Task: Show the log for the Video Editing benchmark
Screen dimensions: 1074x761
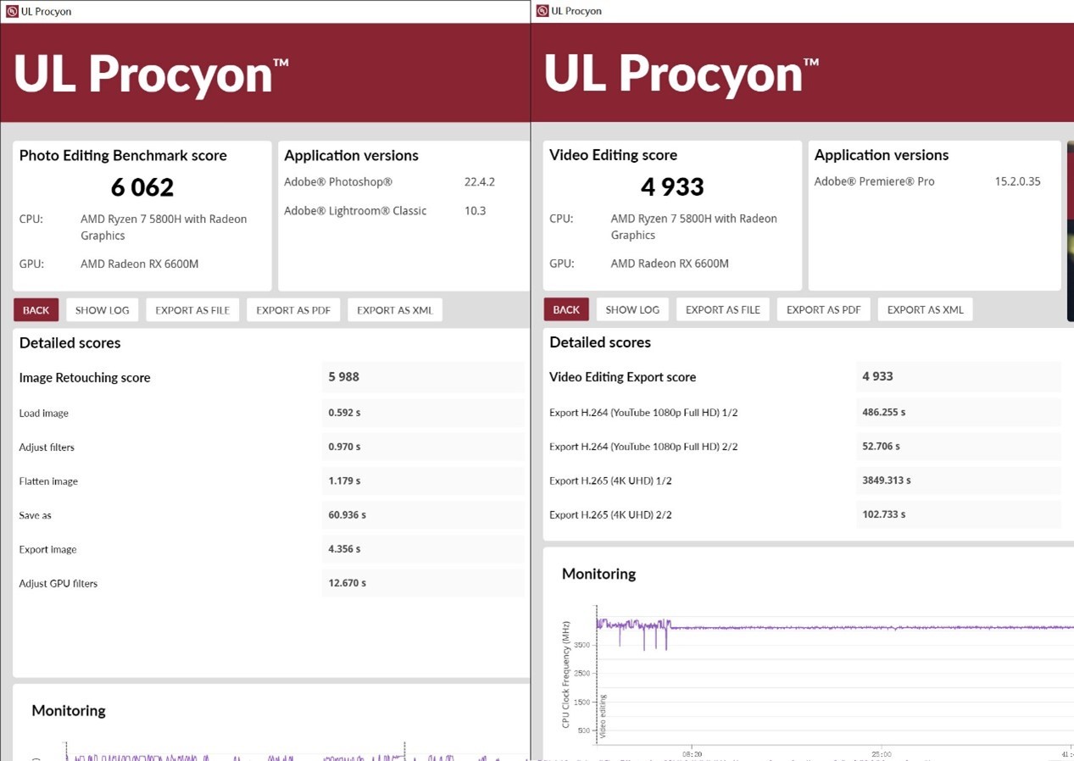Action: coord(632,309)
